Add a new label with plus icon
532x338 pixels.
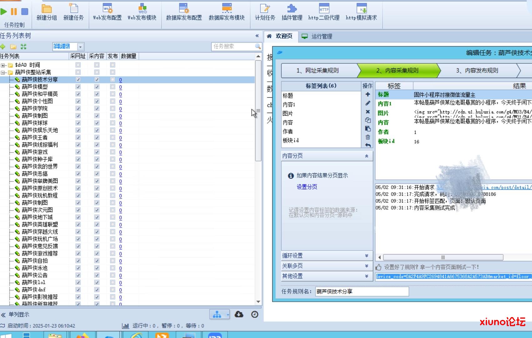click(x=368, y=94)
